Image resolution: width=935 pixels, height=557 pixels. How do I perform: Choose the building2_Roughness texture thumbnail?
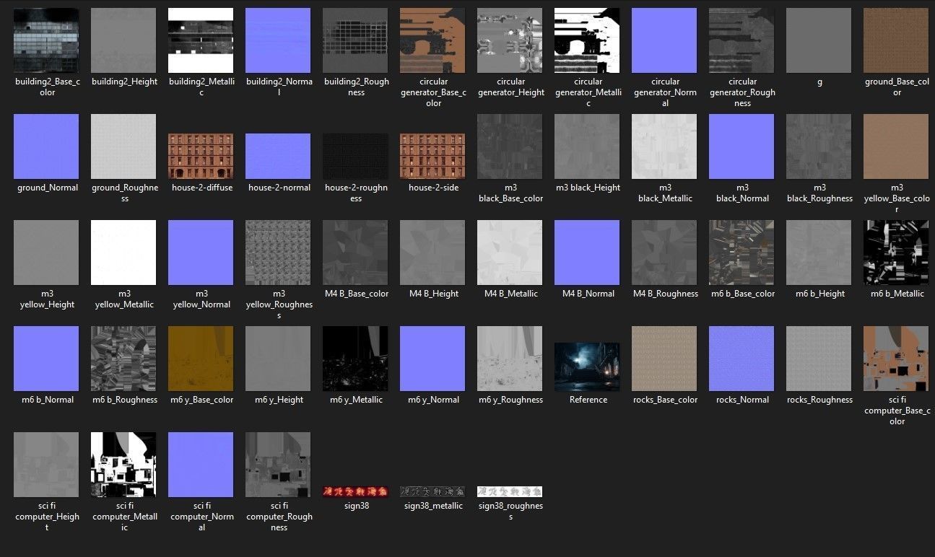[x=355, y=40]
